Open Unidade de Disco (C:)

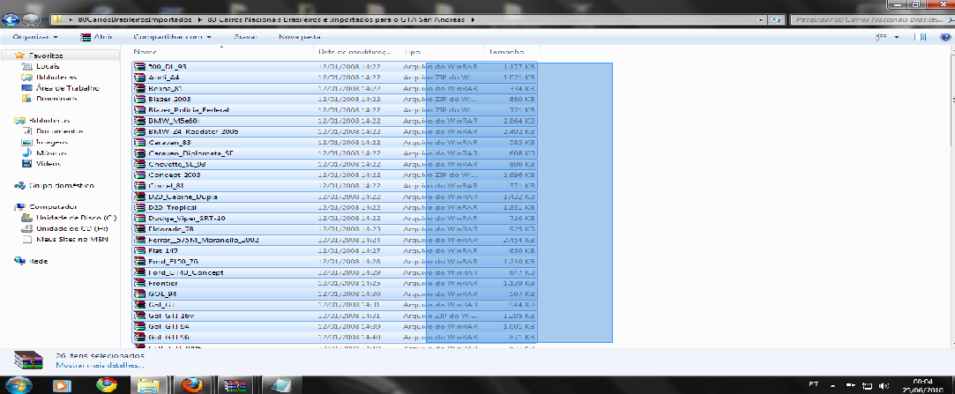[x=76, y=218]
